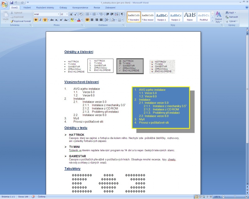Apply the Nadpis 1 style

(x=162, y=17)
